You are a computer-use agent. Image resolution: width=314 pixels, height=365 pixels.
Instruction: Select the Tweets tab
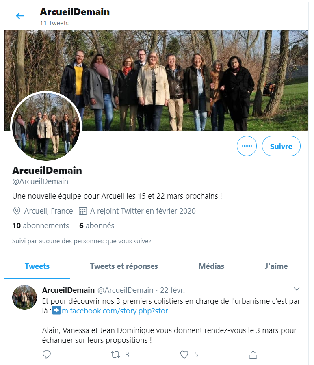point(37,266)
